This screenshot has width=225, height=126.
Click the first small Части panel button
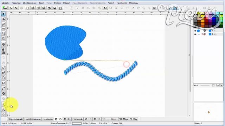coord(218,85)
